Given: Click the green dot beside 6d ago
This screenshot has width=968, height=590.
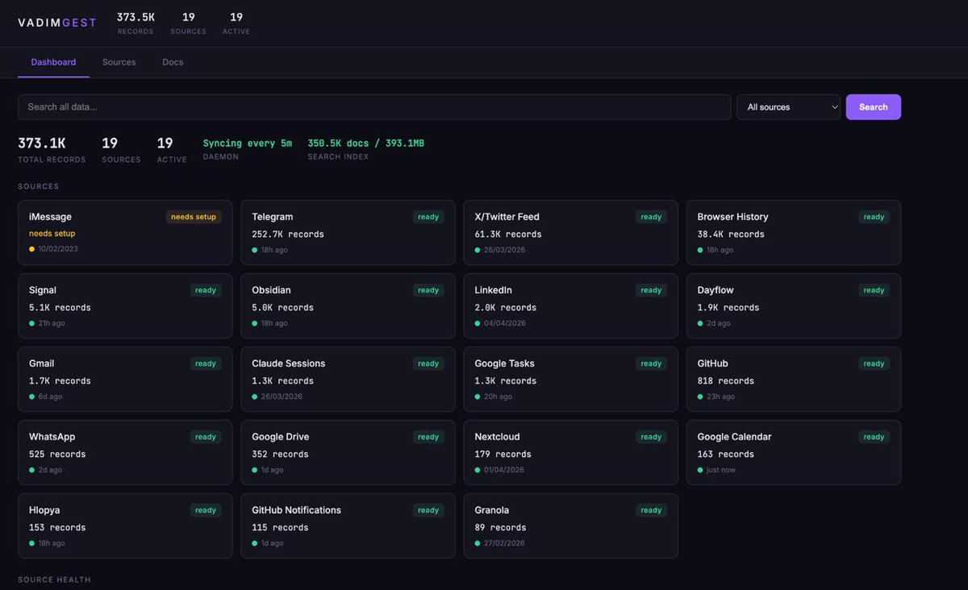Looking at the screenshot, I should pos(32,397).
